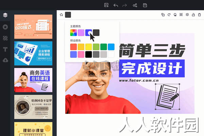Open the striped background sidebar icon
Viewport: 204px width, 136px height.
pyautogui.click(x=5, y=38)
